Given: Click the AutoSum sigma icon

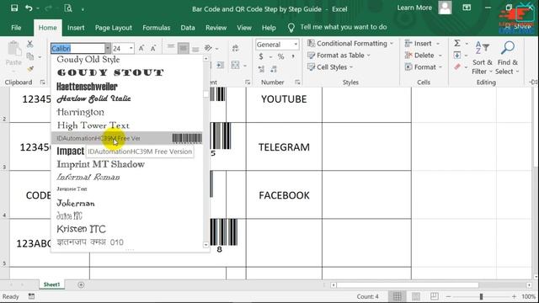Looking at the screenshot, I should 457,43.
